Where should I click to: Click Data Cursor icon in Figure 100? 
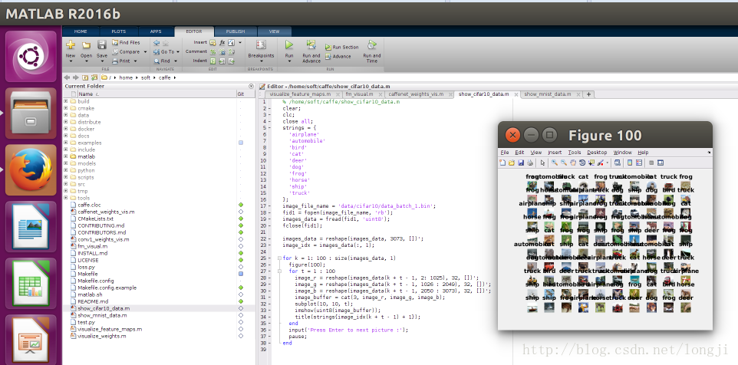pyautogui.click(x=591, y=163)
